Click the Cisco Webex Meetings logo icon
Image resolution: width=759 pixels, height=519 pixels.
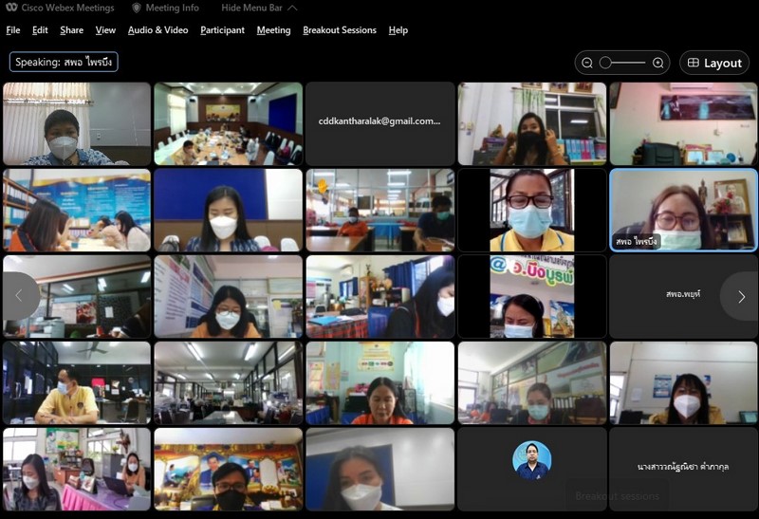tap(10, 8)
